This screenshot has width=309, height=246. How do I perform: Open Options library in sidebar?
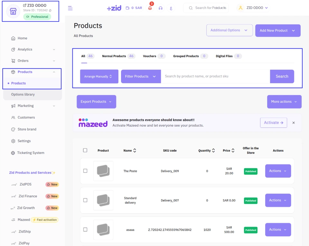point(23,94)
